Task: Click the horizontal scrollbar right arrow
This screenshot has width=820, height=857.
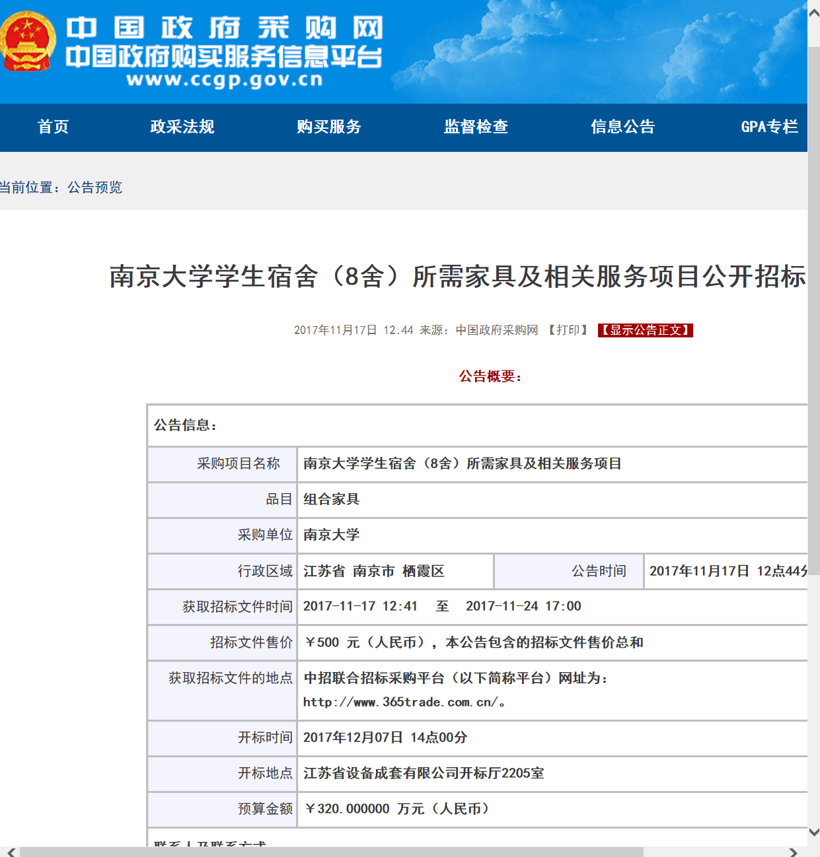Action: pos(793,852)
